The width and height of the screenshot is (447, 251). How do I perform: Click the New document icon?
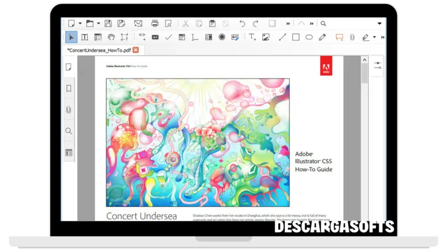71,24
